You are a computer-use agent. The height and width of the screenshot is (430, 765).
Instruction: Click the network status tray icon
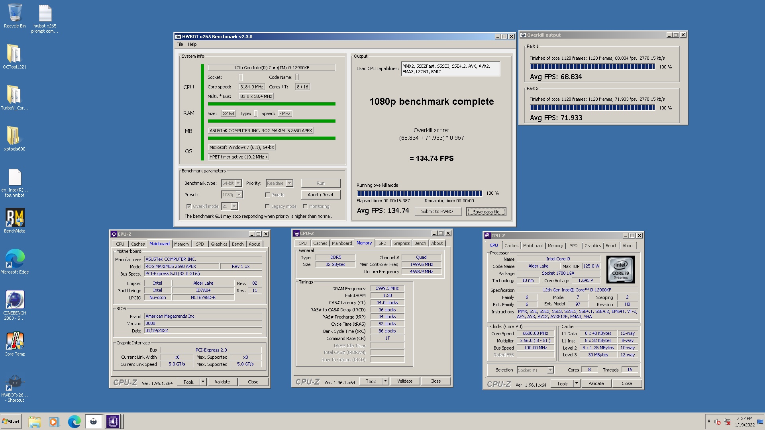coord(727,422)
